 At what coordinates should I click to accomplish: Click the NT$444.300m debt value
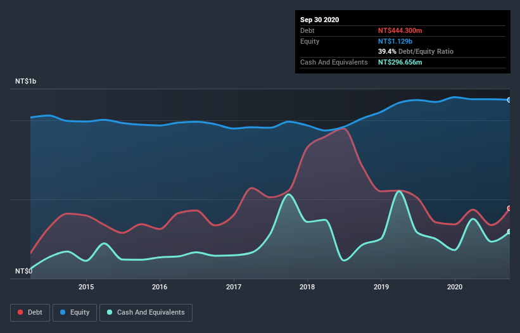(400, 30)
